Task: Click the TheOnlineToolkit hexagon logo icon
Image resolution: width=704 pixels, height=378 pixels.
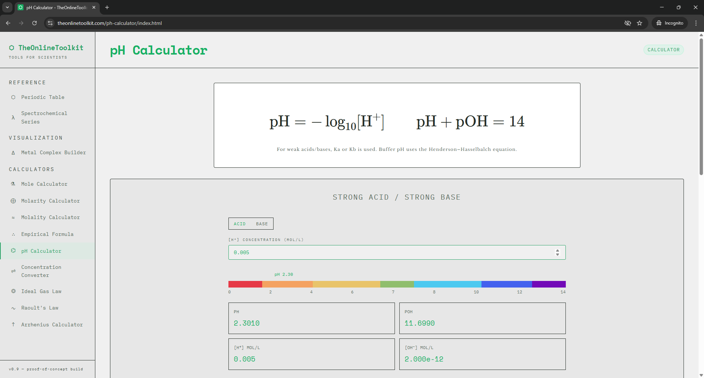Action: coord(12,48)
